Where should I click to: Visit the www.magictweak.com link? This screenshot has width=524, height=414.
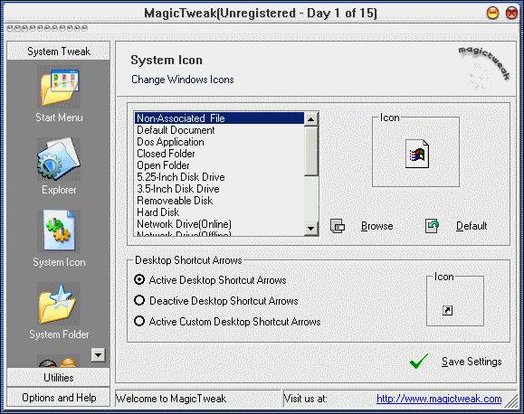pos(439,399)
